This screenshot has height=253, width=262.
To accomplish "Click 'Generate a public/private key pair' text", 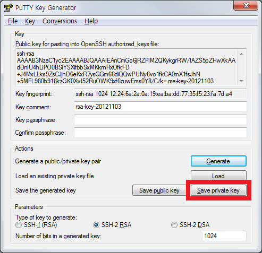I will (58, 161).
